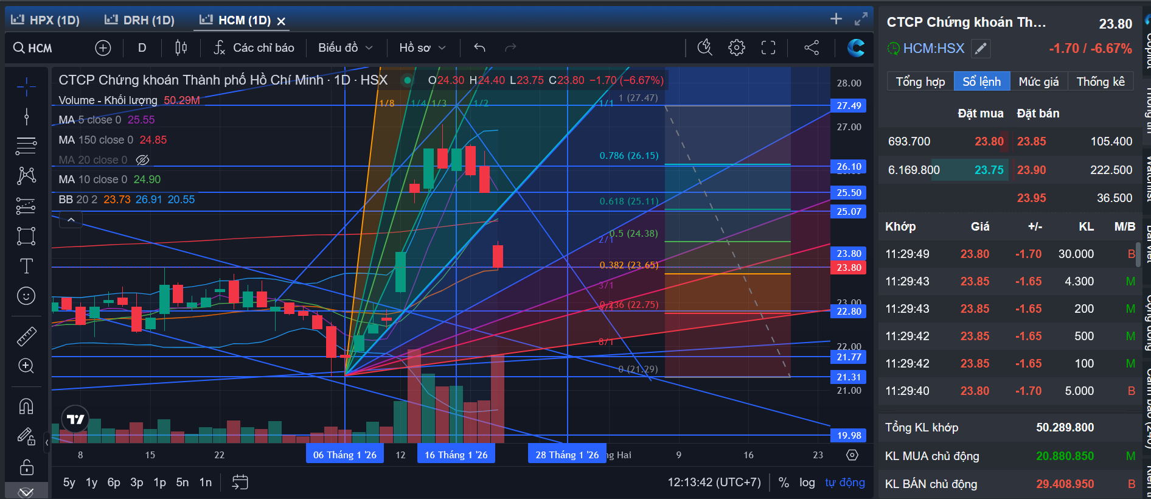Pick the ruler measure tool

point(26,336)
